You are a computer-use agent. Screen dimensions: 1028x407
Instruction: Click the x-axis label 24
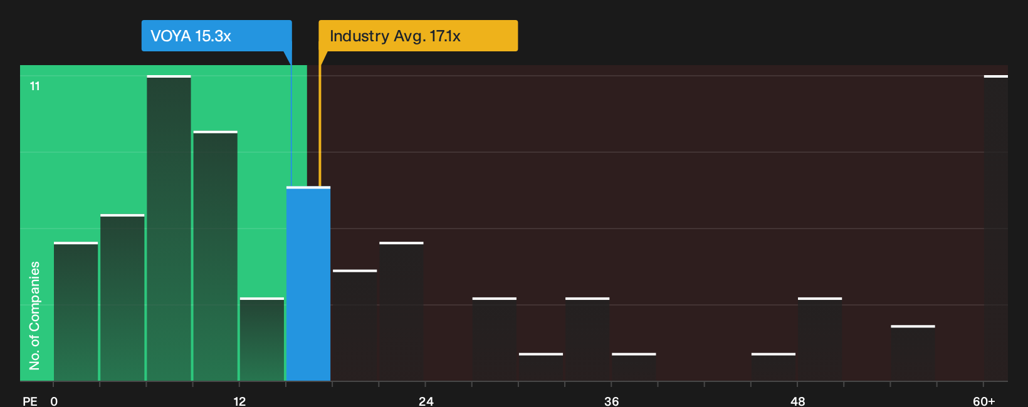pyautogui.click(x=426, y=401)
